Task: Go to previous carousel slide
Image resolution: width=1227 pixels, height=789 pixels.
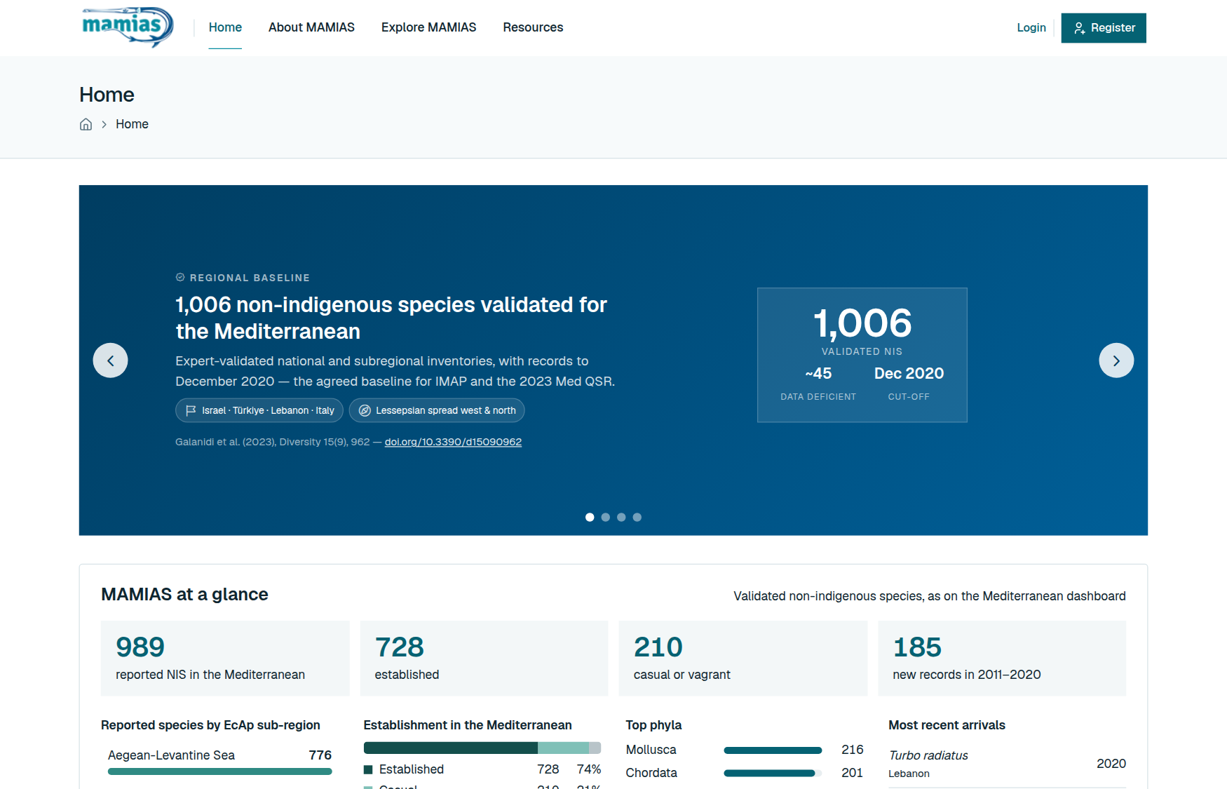Action: (110, 360)
